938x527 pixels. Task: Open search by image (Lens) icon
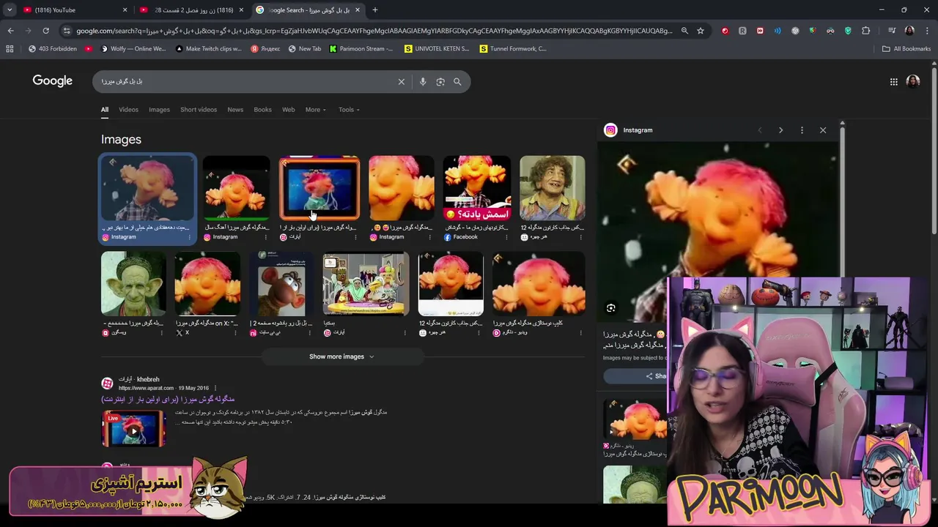440,82
